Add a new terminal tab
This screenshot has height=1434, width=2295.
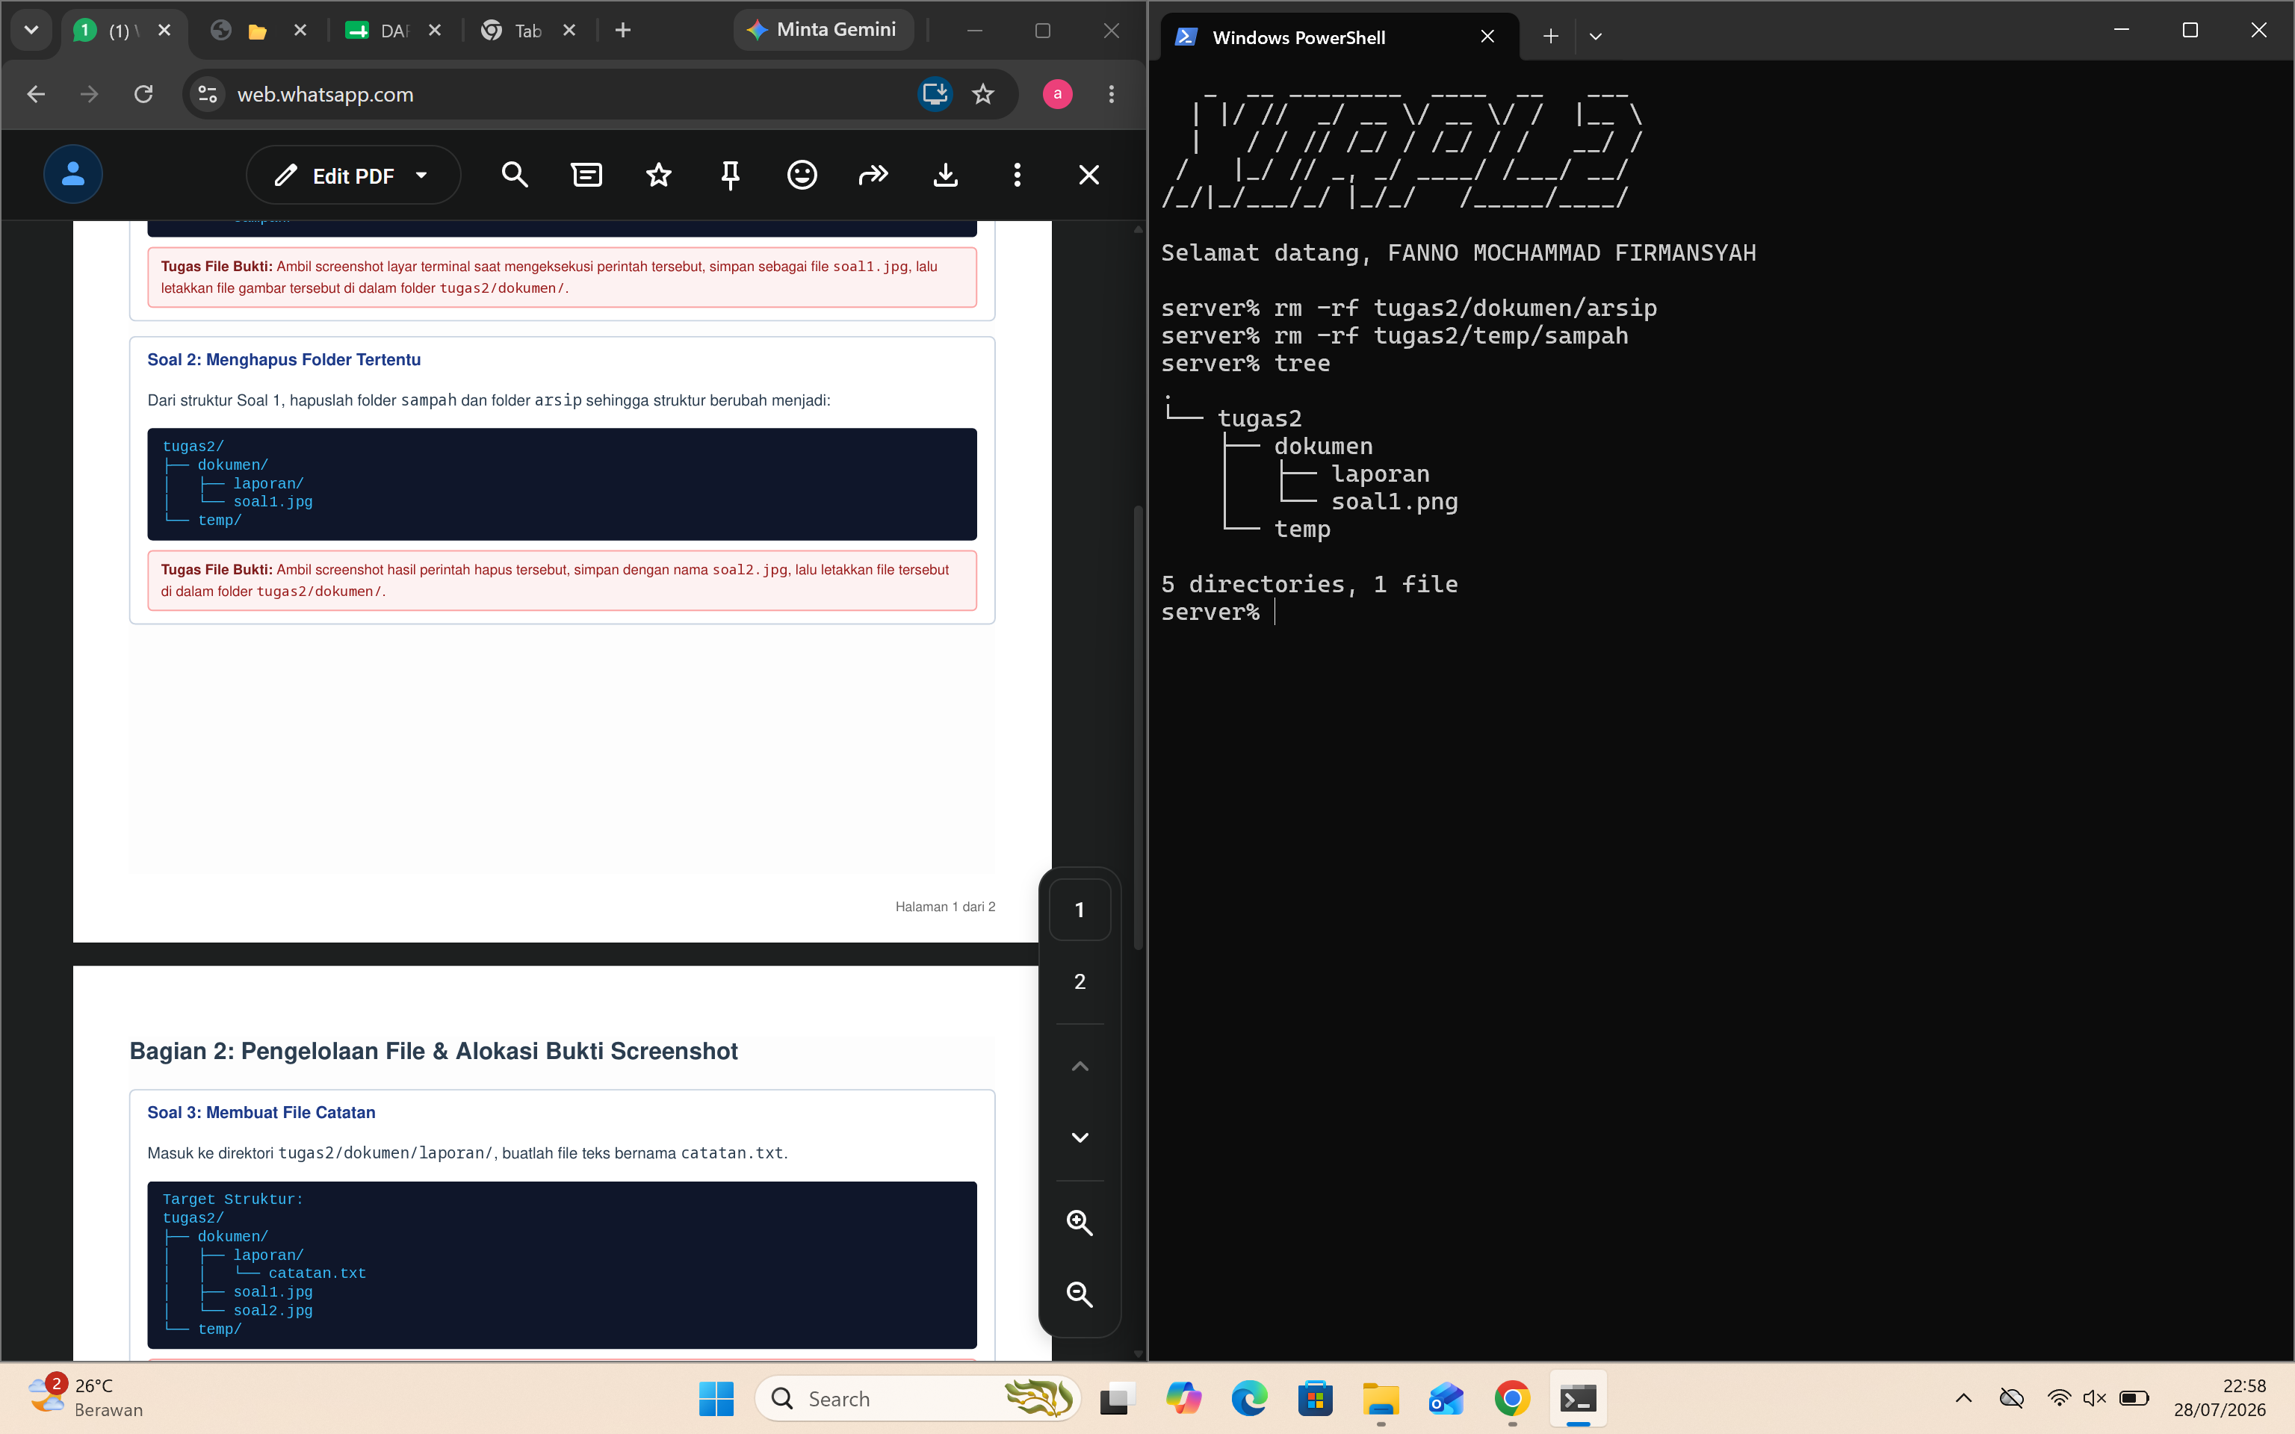click(1551, 37)
